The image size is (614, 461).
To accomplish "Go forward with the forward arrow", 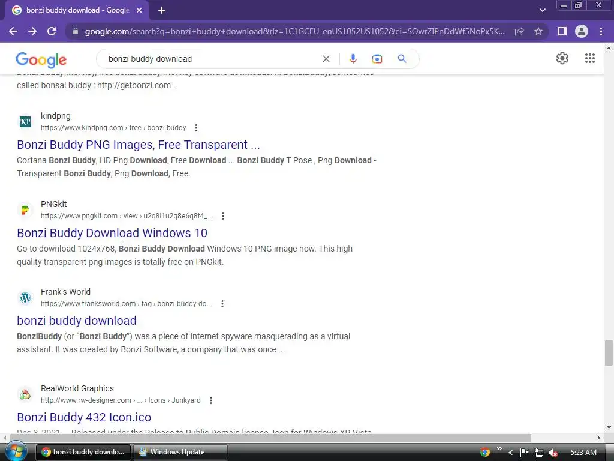I will [32, 31].
